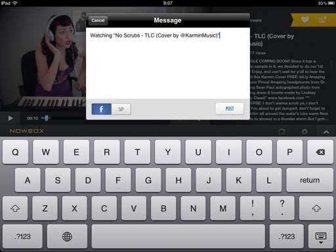The width and height of the screenshot is (336, 252).
Task: Move the video progress slider handle
Action: coord(47,118)
